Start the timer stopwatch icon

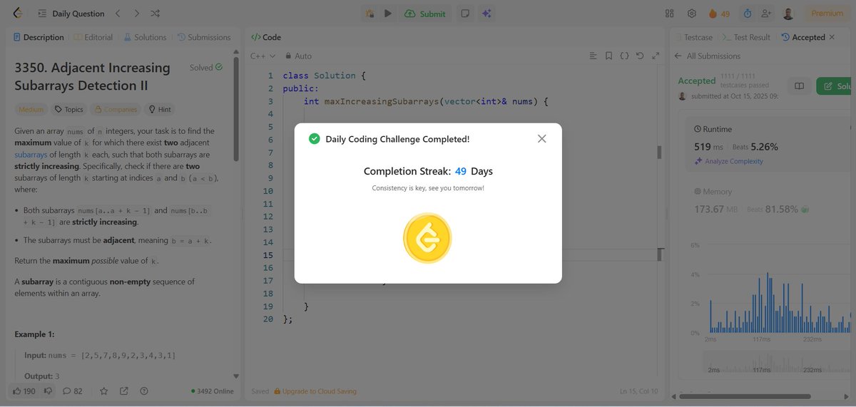[747, 14]
